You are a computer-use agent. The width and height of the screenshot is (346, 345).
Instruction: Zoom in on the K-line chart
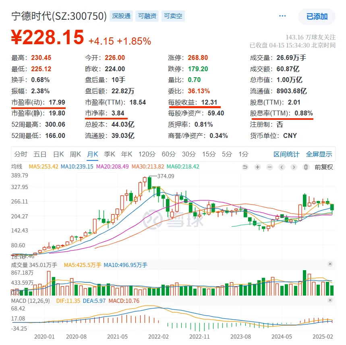click(257, 167)
